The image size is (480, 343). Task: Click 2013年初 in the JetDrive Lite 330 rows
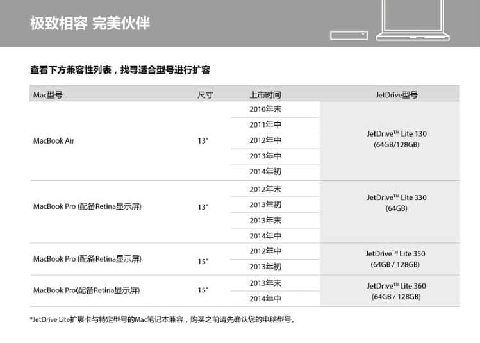click(x=265, y=205)
